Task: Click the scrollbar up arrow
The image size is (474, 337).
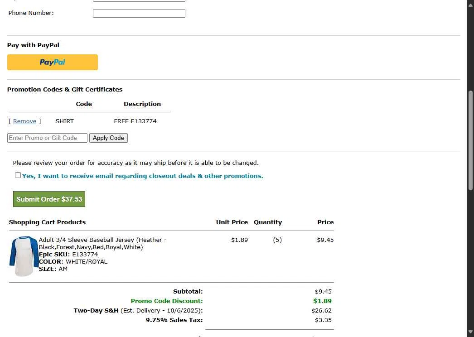Action: click(470, 4)
